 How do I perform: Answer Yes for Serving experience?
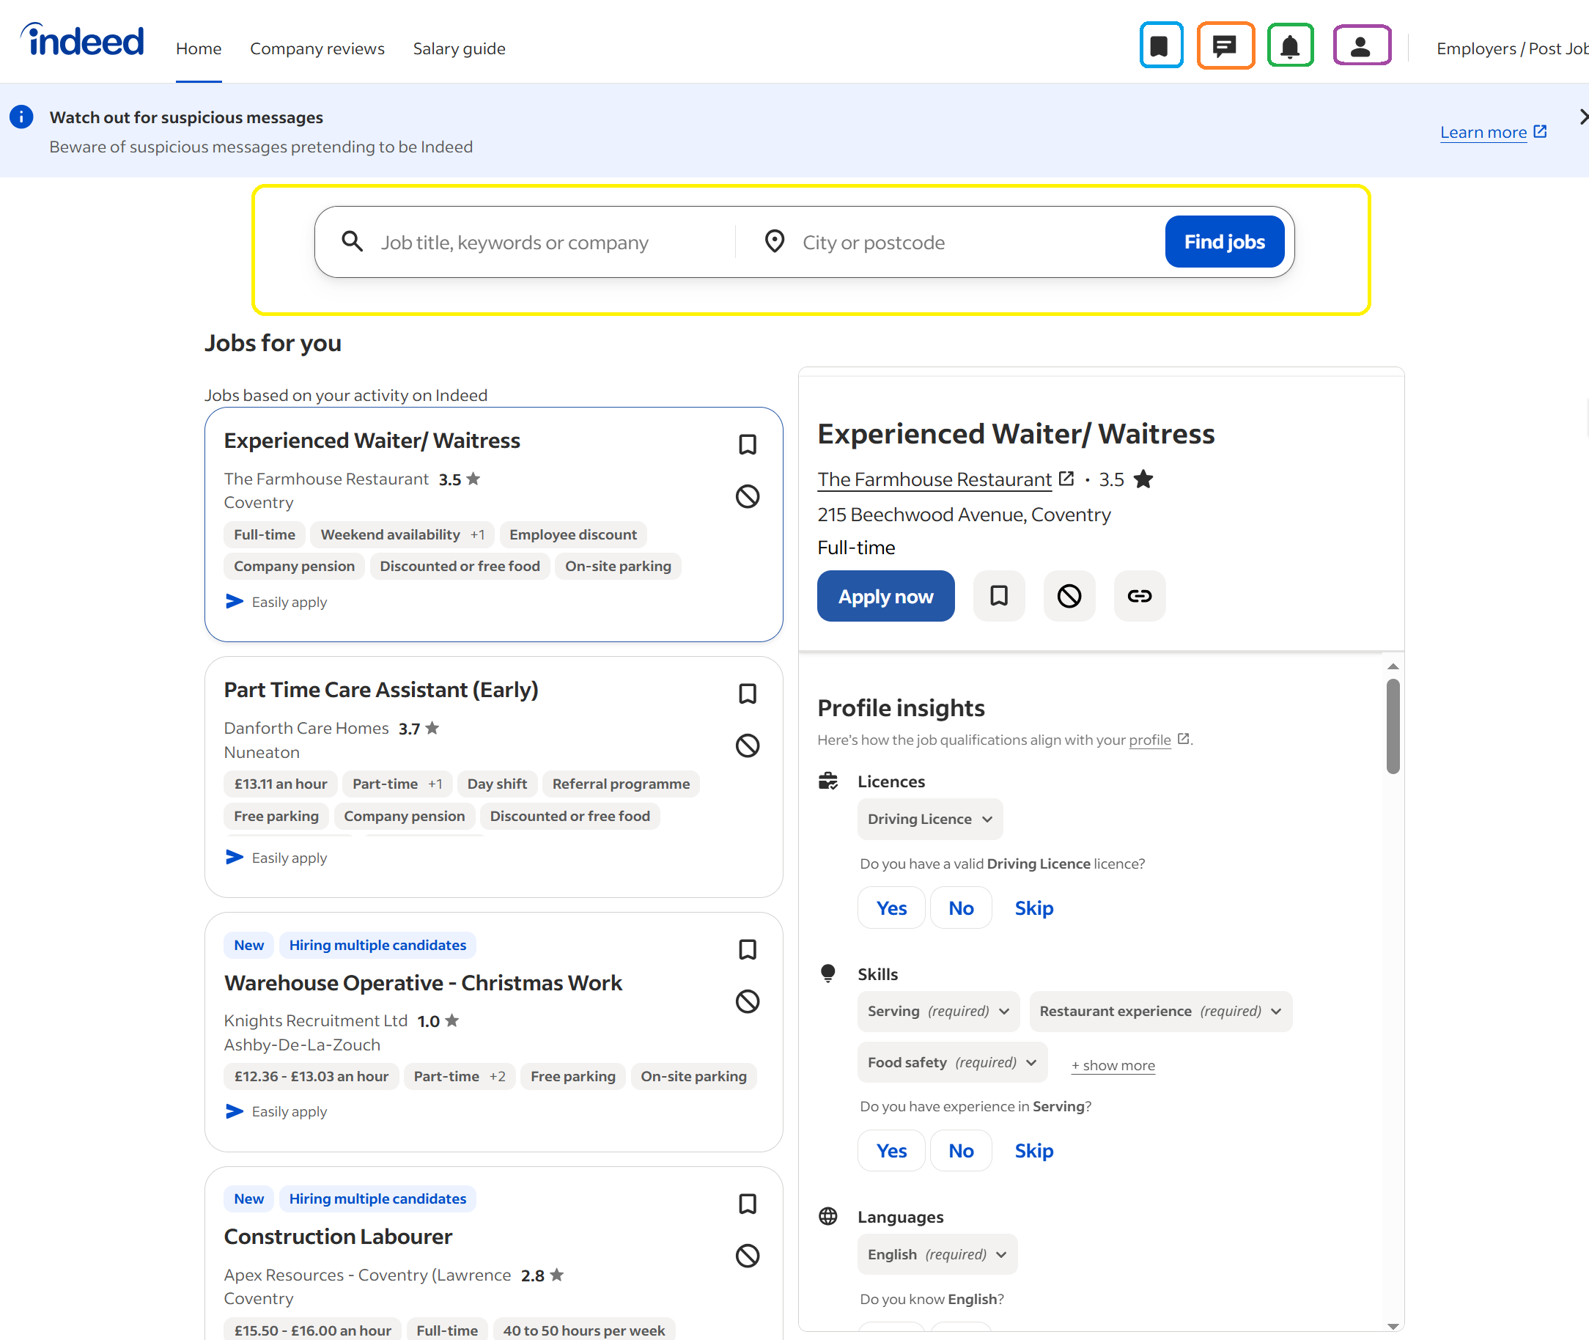(x=891, y=1150)
